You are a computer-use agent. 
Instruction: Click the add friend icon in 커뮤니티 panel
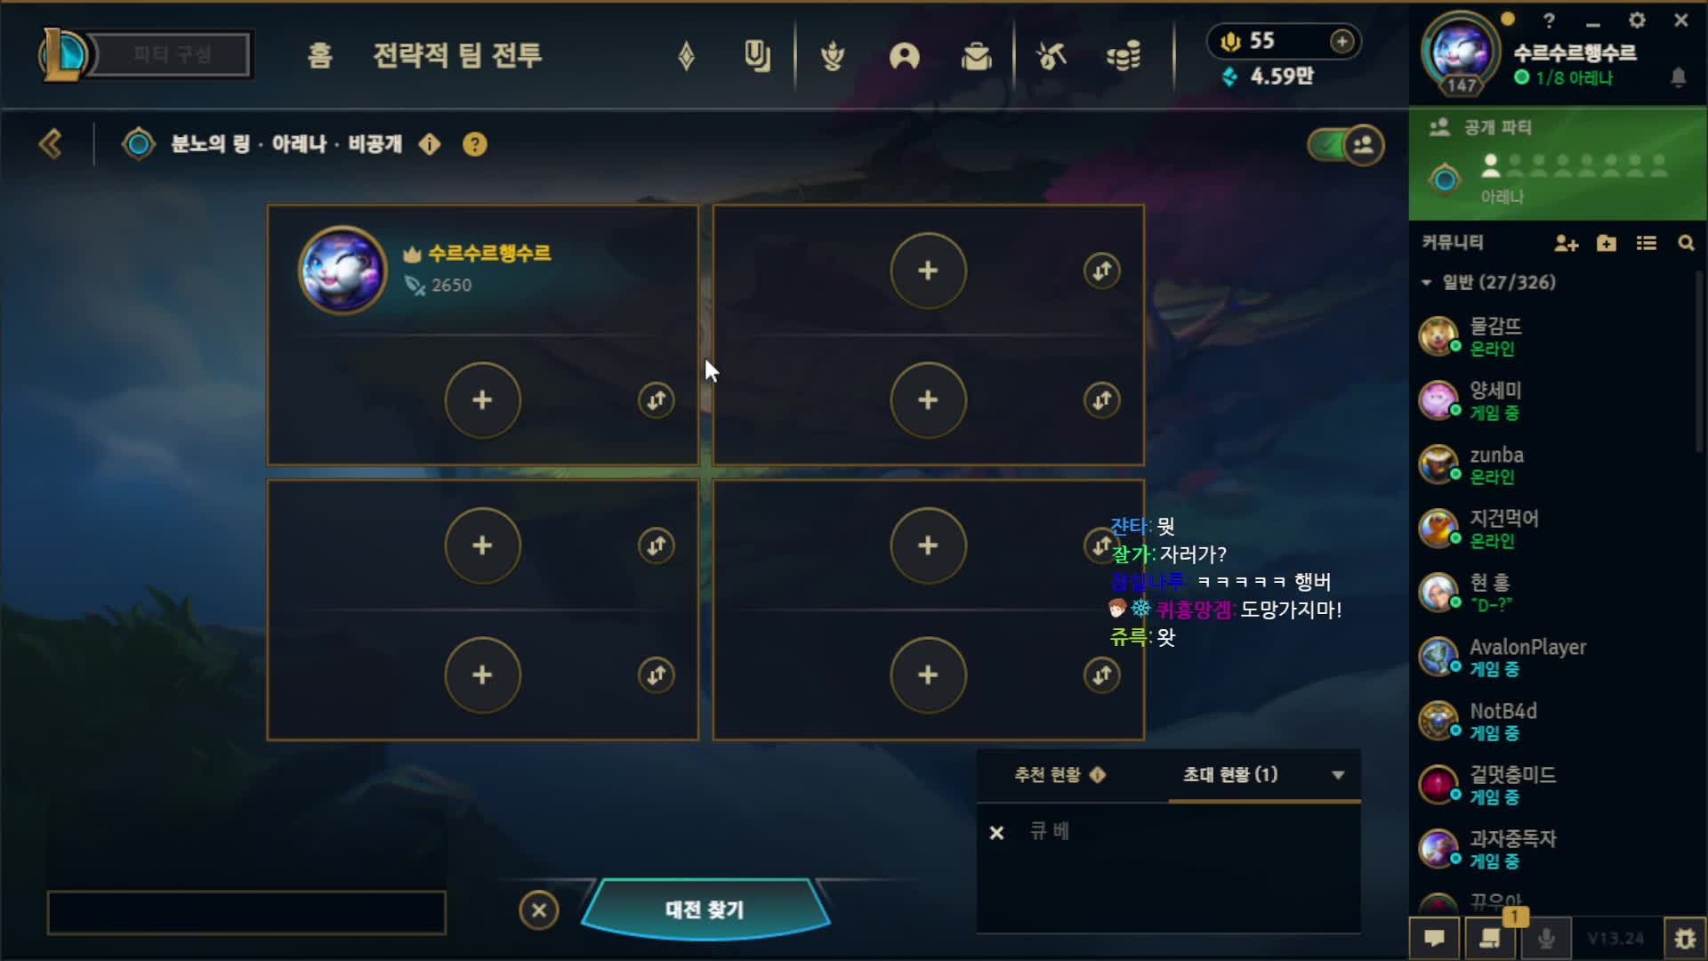pyautogui.click(x=1566, y=243)
